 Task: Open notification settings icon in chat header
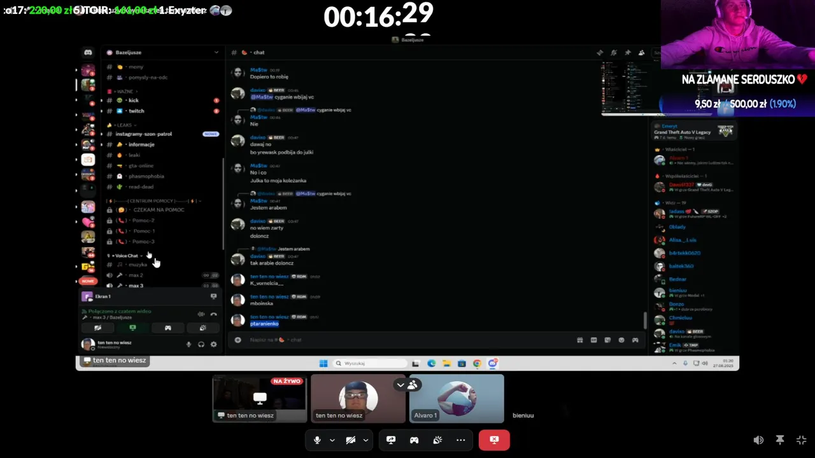click(613, 53)
